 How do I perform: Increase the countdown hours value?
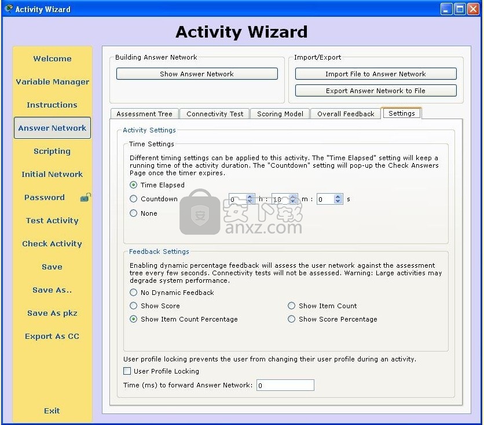click(x=250, y=197)
